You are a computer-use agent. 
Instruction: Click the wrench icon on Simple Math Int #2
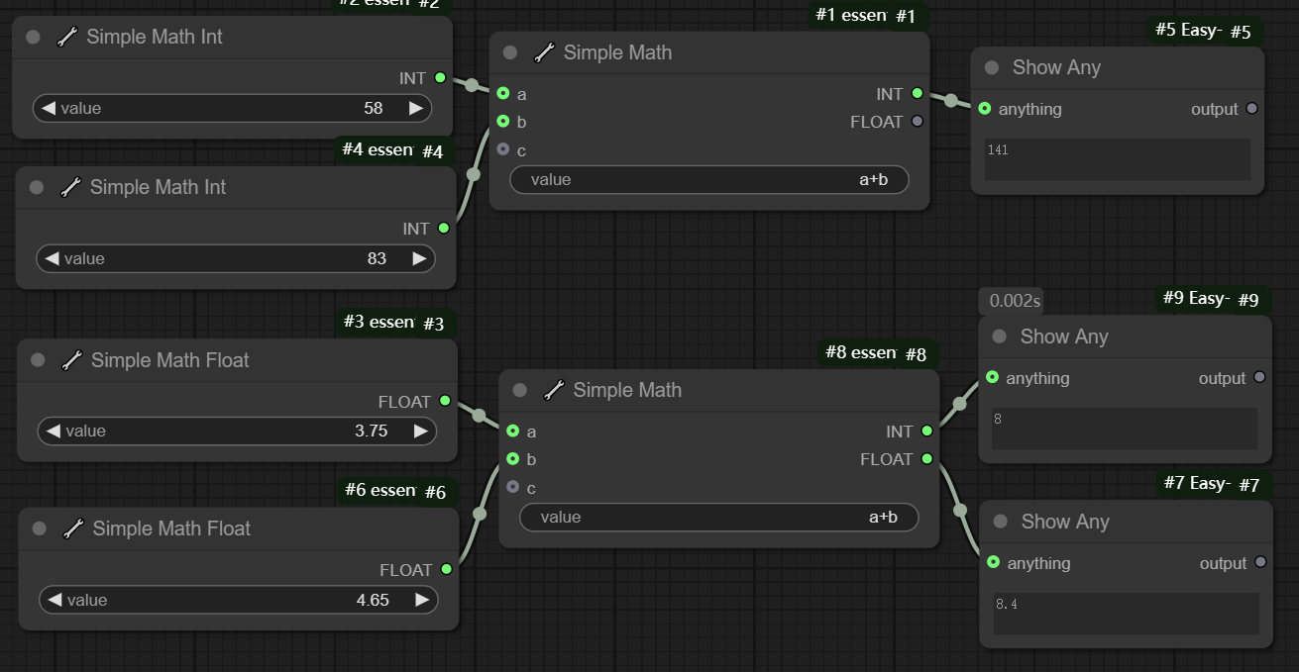(x=66, y=38)
